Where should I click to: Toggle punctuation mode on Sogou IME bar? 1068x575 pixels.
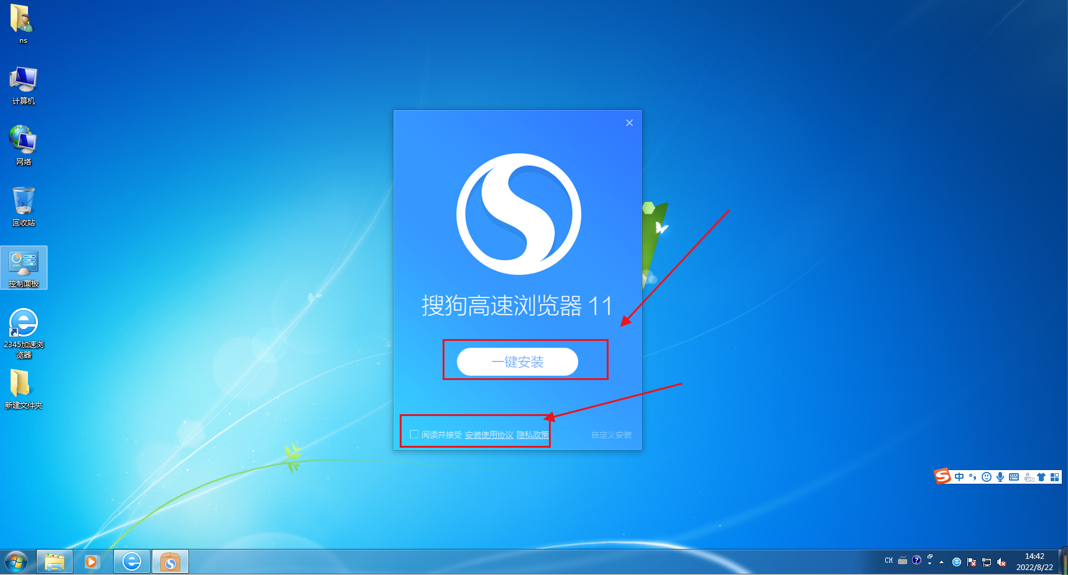coord(972,477)
